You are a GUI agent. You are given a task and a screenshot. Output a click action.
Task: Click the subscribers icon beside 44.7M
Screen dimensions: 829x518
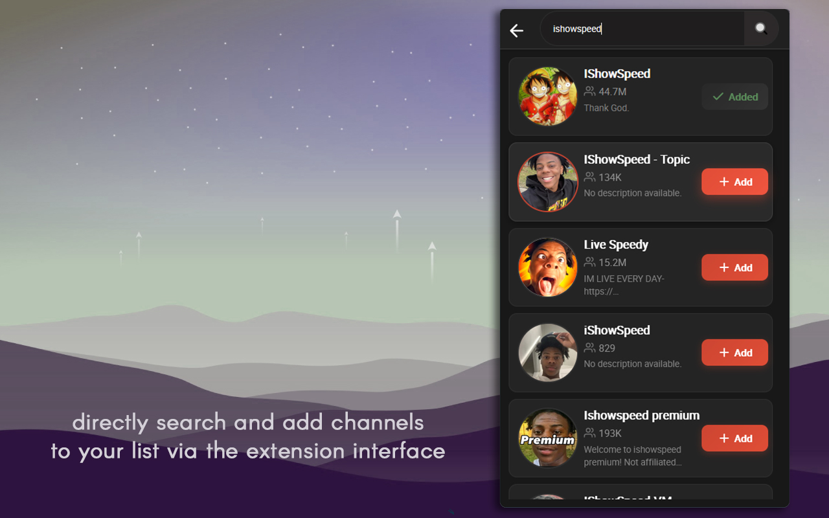pyautogui.click(x=589, y=91)
